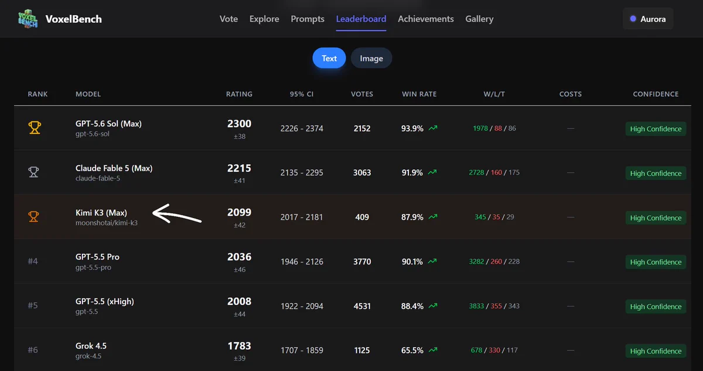Sort by the VOTES column header

pos(362,94)
